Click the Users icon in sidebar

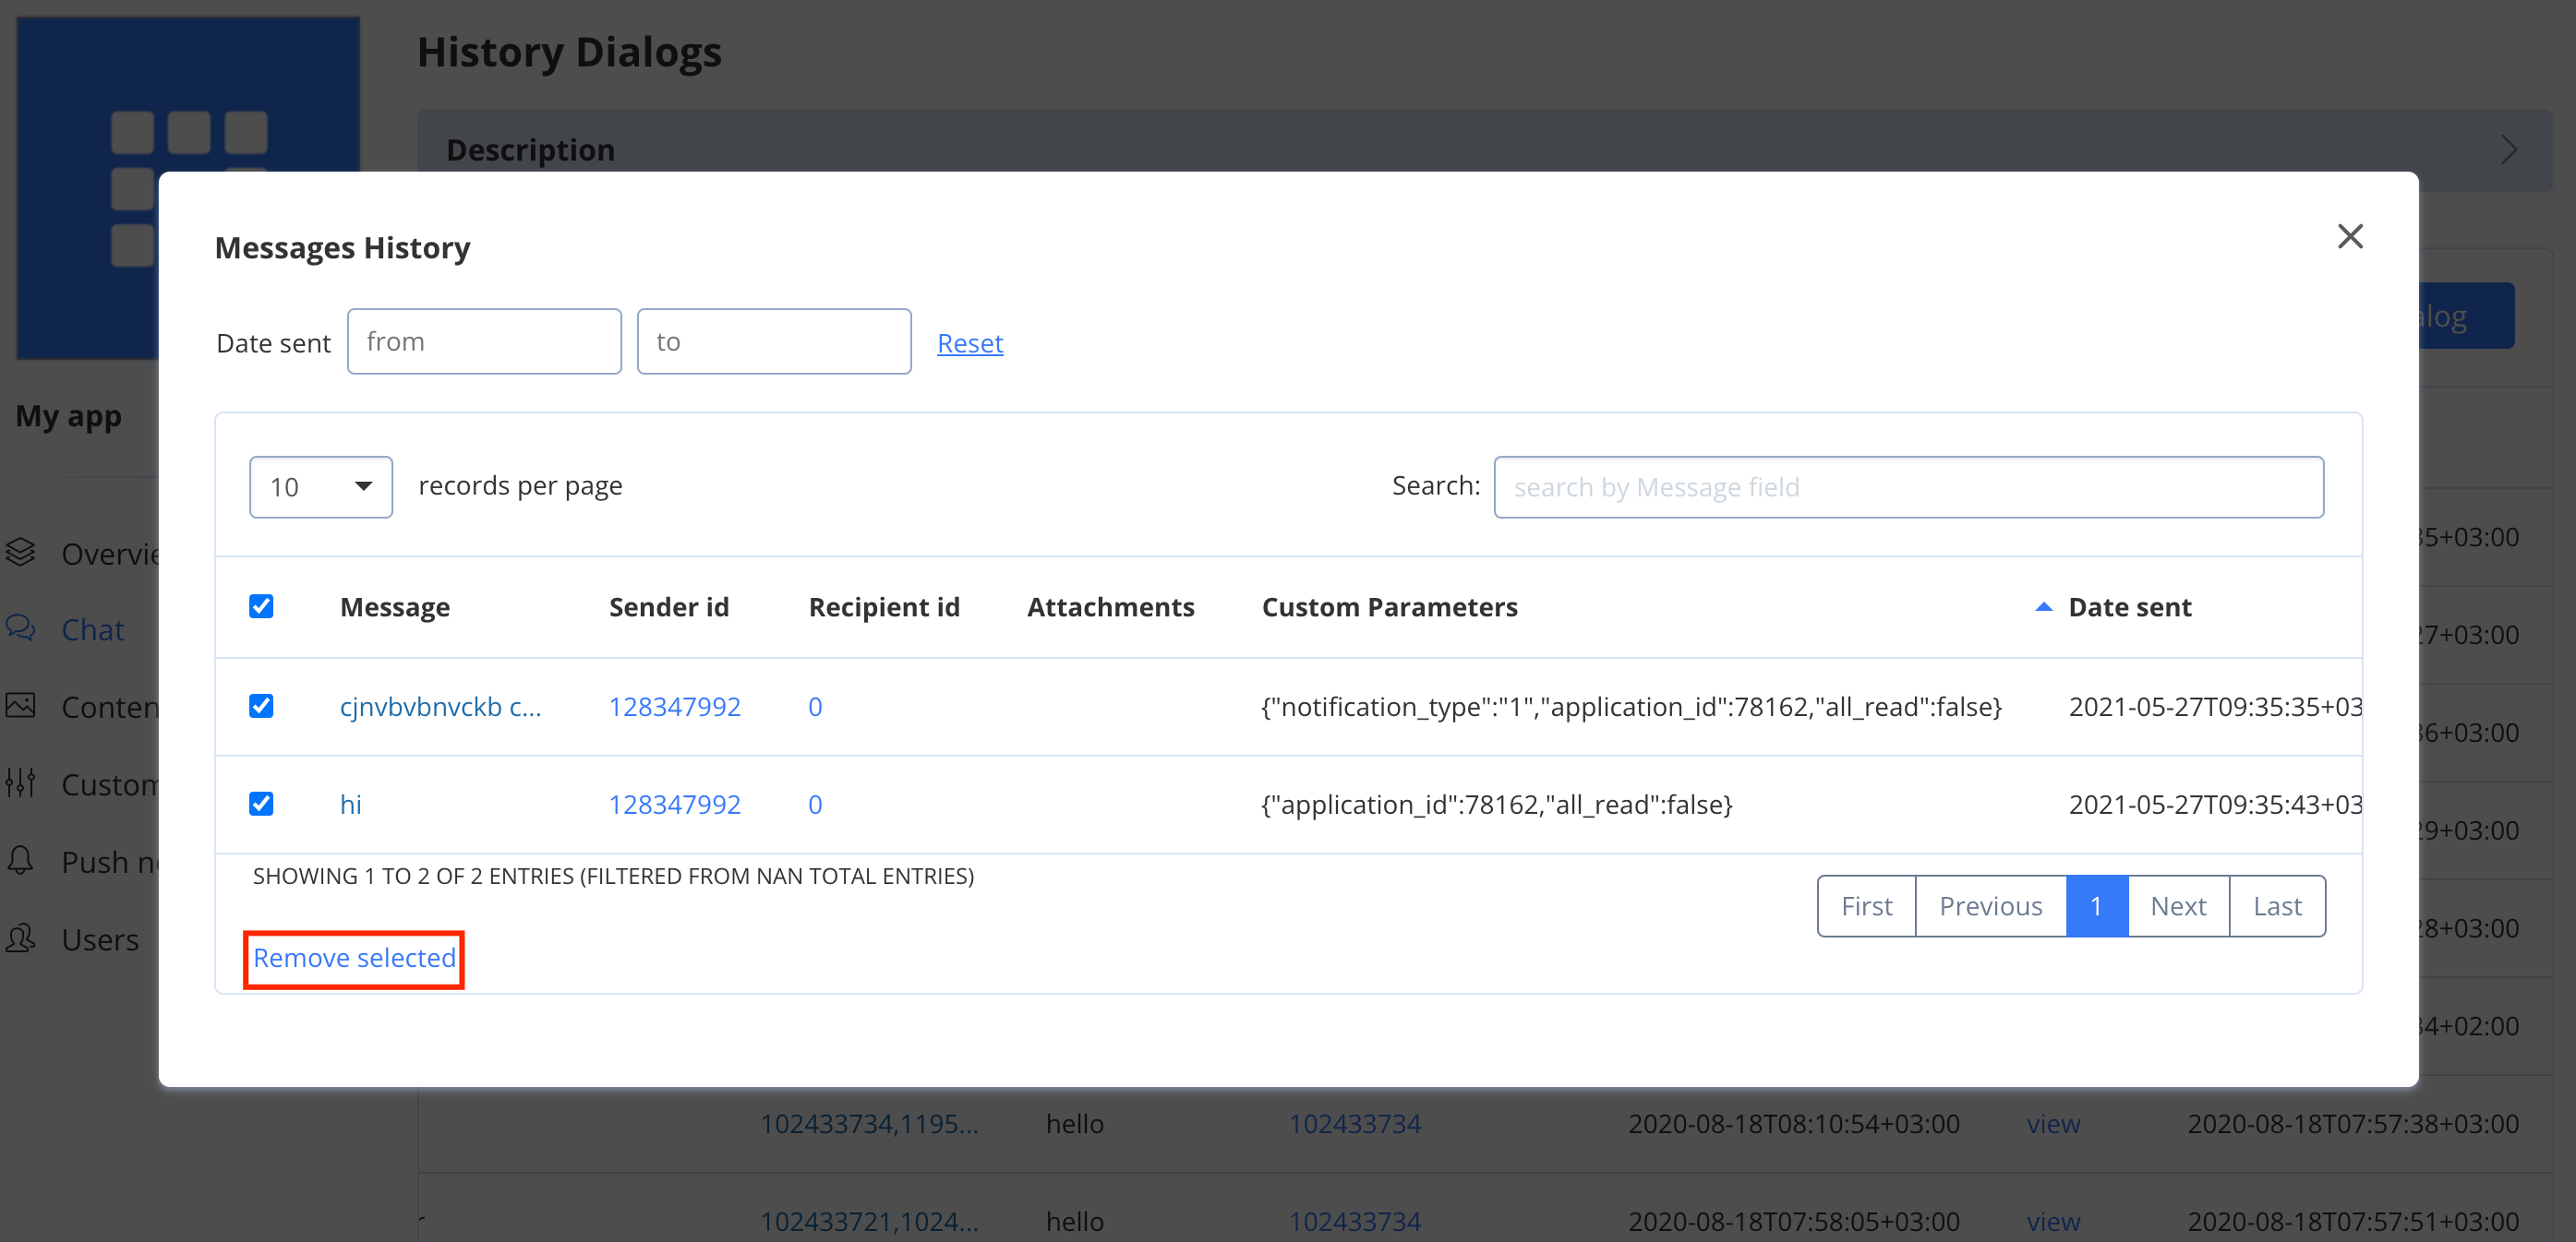tap(21, 938)
